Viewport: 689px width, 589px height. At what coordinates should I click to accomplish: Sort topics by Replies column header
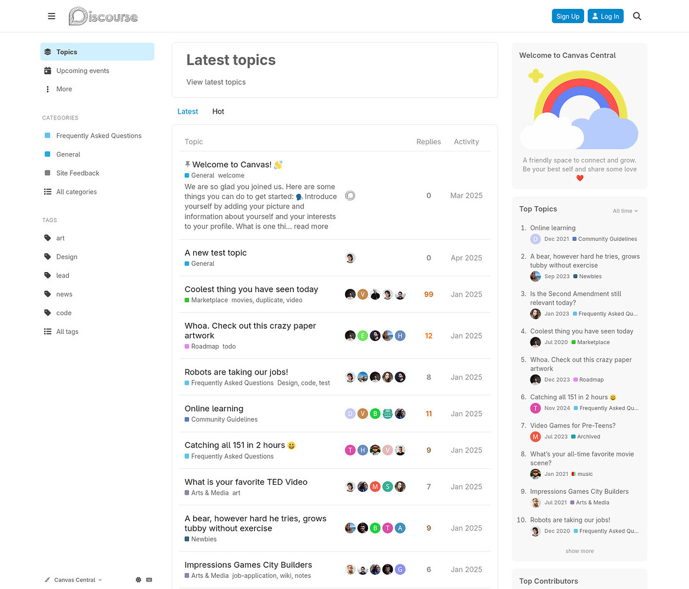tap(428, 142)
